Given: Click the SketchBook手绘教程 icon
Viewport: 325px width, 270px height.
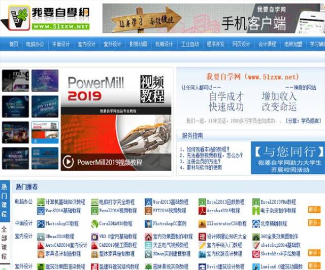Looking at the screenshot, I should [x=256, y=254].
